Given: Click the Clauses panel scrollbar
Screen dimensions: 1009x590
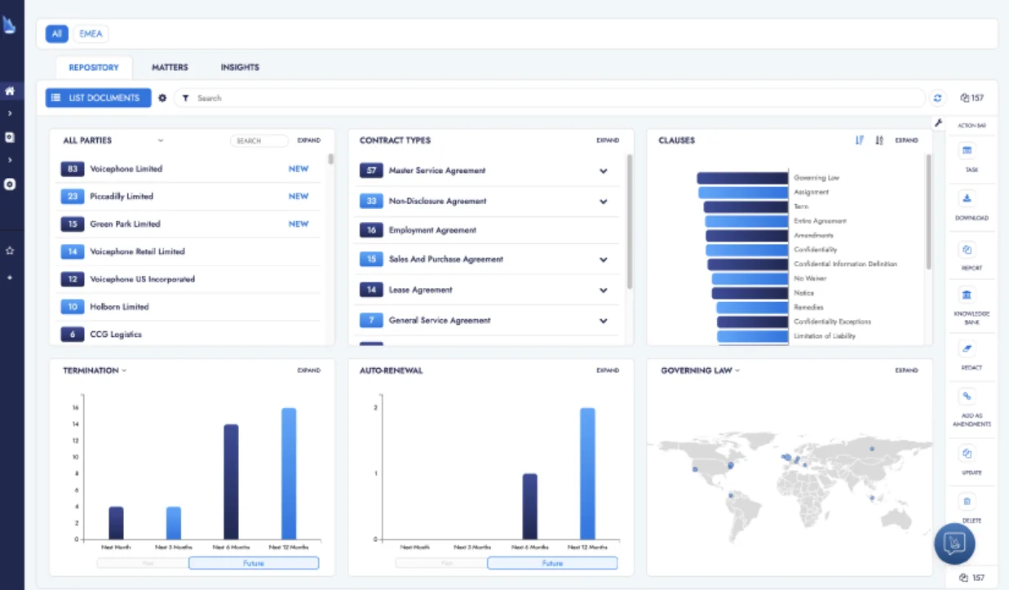Looking at the screenshot, I should [928, 212].
